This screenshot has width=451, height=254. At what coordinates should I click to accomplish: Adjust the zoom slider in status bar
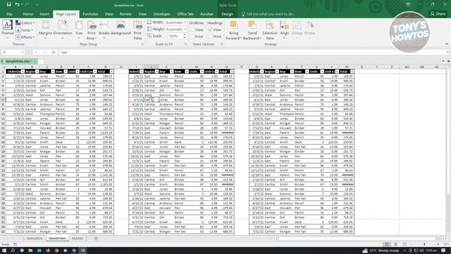pyautogui.click(x=424, y=244)
